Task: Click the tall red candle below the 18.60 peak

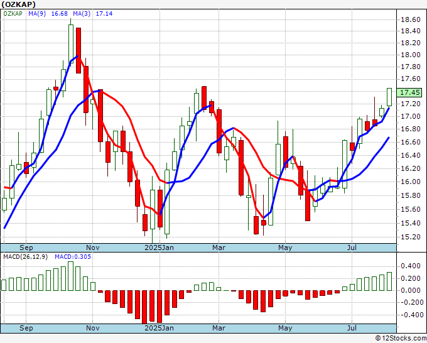Action: [78, 50]
